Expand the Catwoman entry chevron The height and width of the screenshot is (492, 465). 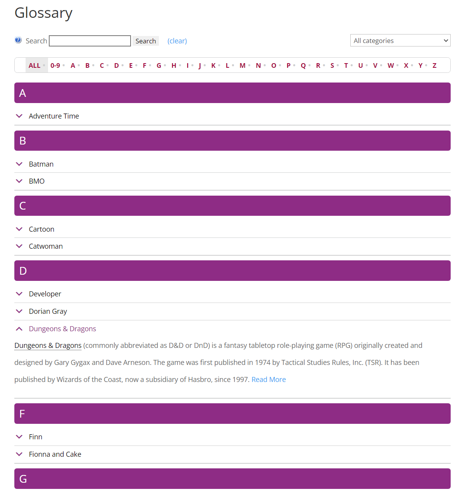(x=19, y=246)
